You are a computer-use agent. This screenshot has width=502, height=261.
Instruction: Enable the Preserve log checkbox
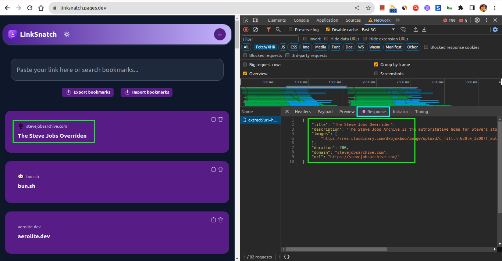(291, 30)
